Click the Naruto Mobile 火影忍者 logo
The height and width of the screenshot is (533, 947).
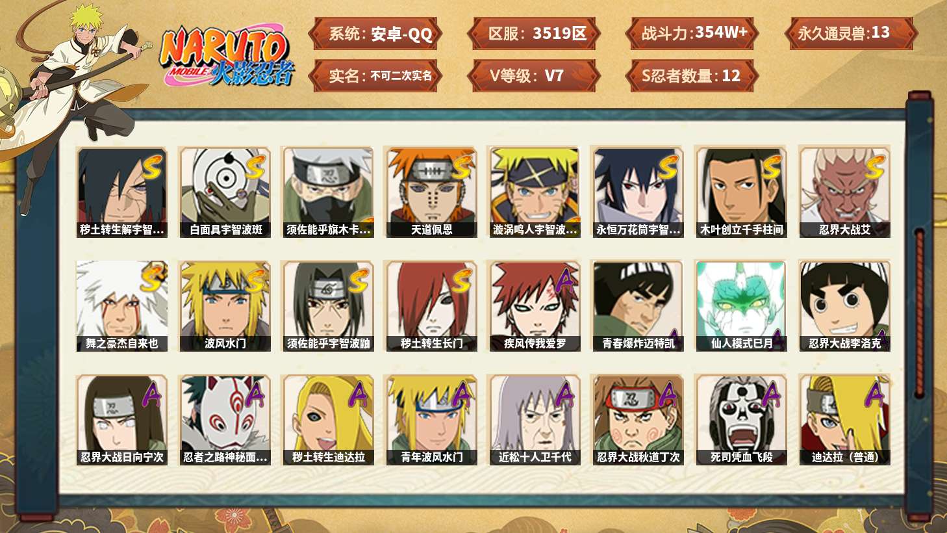click(x=226, y=56)
